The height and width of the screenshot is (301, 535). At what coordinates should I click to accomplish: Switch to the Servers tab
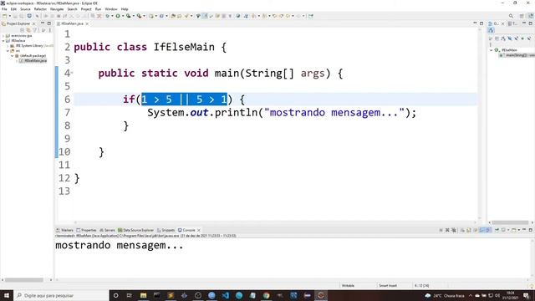[107, 230]
